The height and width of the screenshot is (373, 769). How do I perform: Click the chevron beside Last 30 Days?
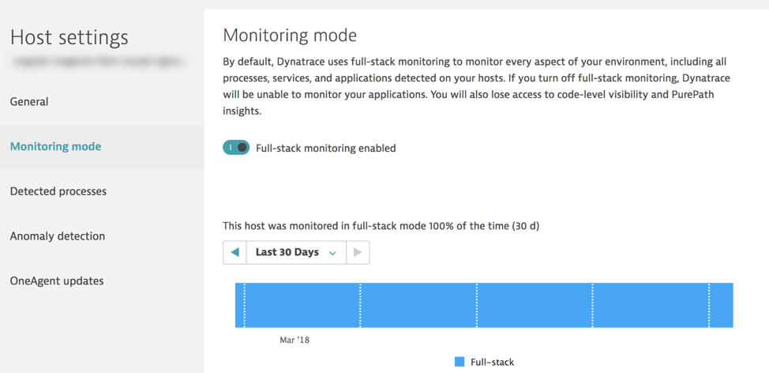[332, 253]
